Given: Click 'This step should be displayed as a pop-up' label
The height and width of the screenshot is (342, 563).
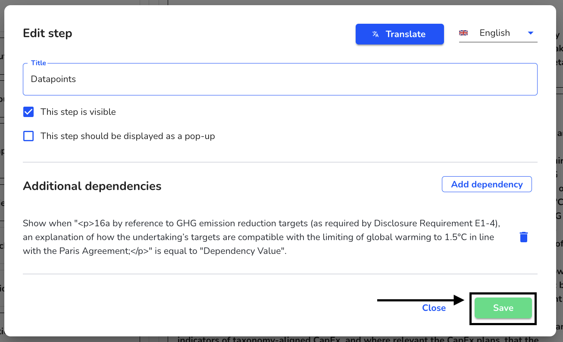Looking at the screenshot, I should (x=128, y=136).
